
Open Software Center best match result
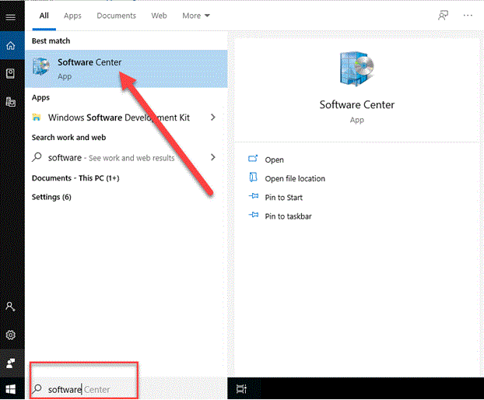126,68
